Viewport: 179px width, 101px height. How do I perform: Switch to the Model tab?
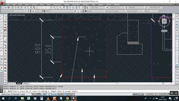click(19, 84)
